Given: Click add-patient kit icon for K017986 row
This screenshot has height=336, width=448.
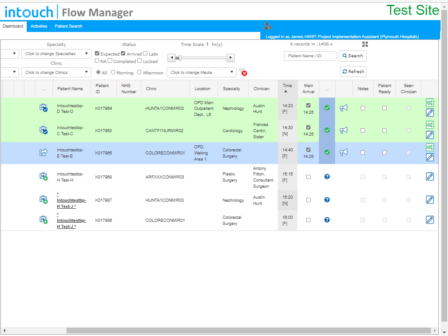Looking at the screenshot, I should (x=43, y=220).
